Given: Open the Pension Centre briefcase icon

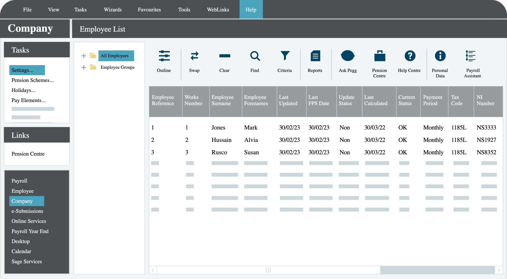Looking at the screenshot, I should (x=380, y=56).
